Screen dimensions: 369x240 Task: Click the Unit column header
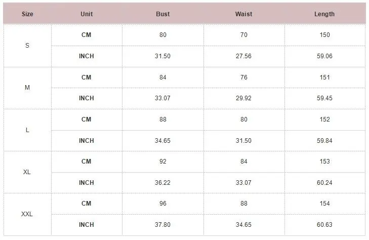point(87,14)
